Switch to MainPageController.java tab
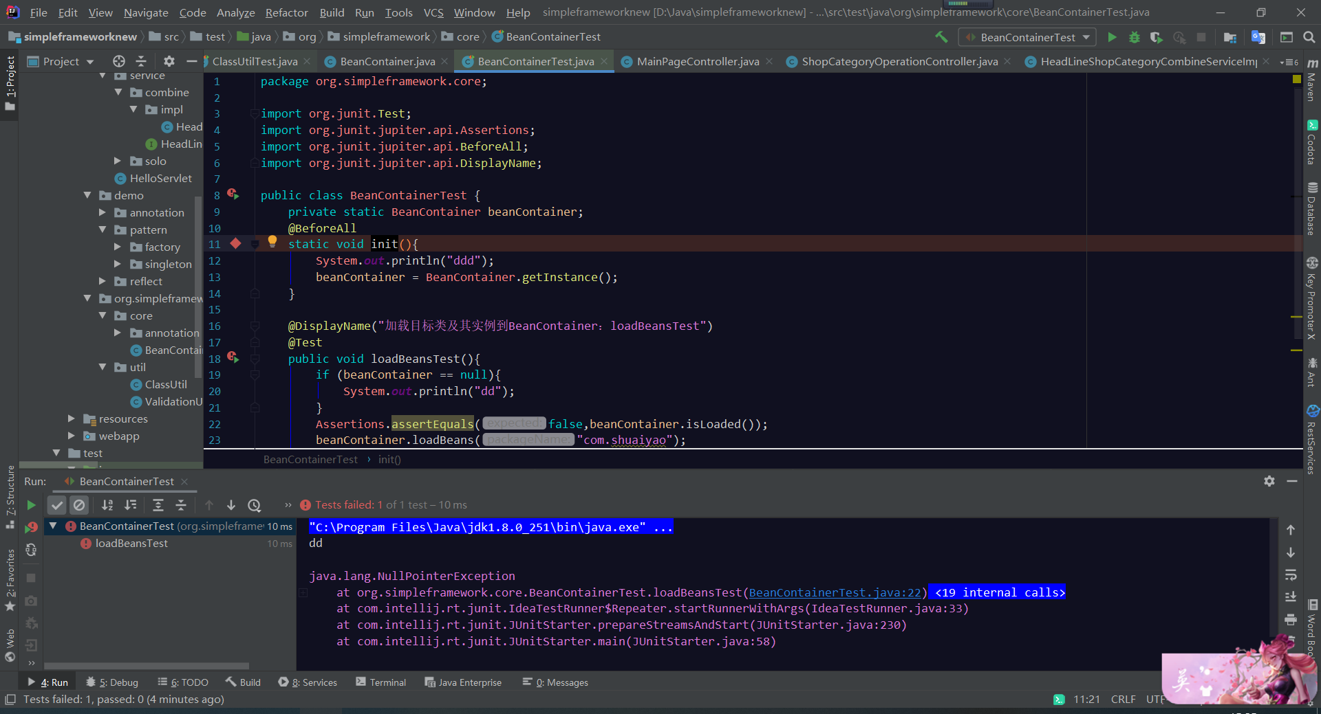This screenshot has width=1321, height=714. pos(698,61)
